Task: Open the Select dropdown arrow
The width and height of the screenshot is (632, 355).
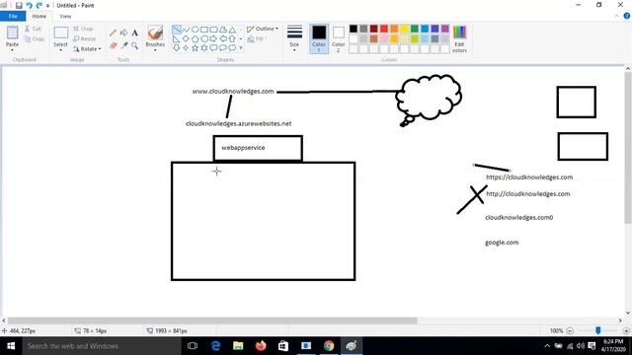Action: (x=60, y=50)
